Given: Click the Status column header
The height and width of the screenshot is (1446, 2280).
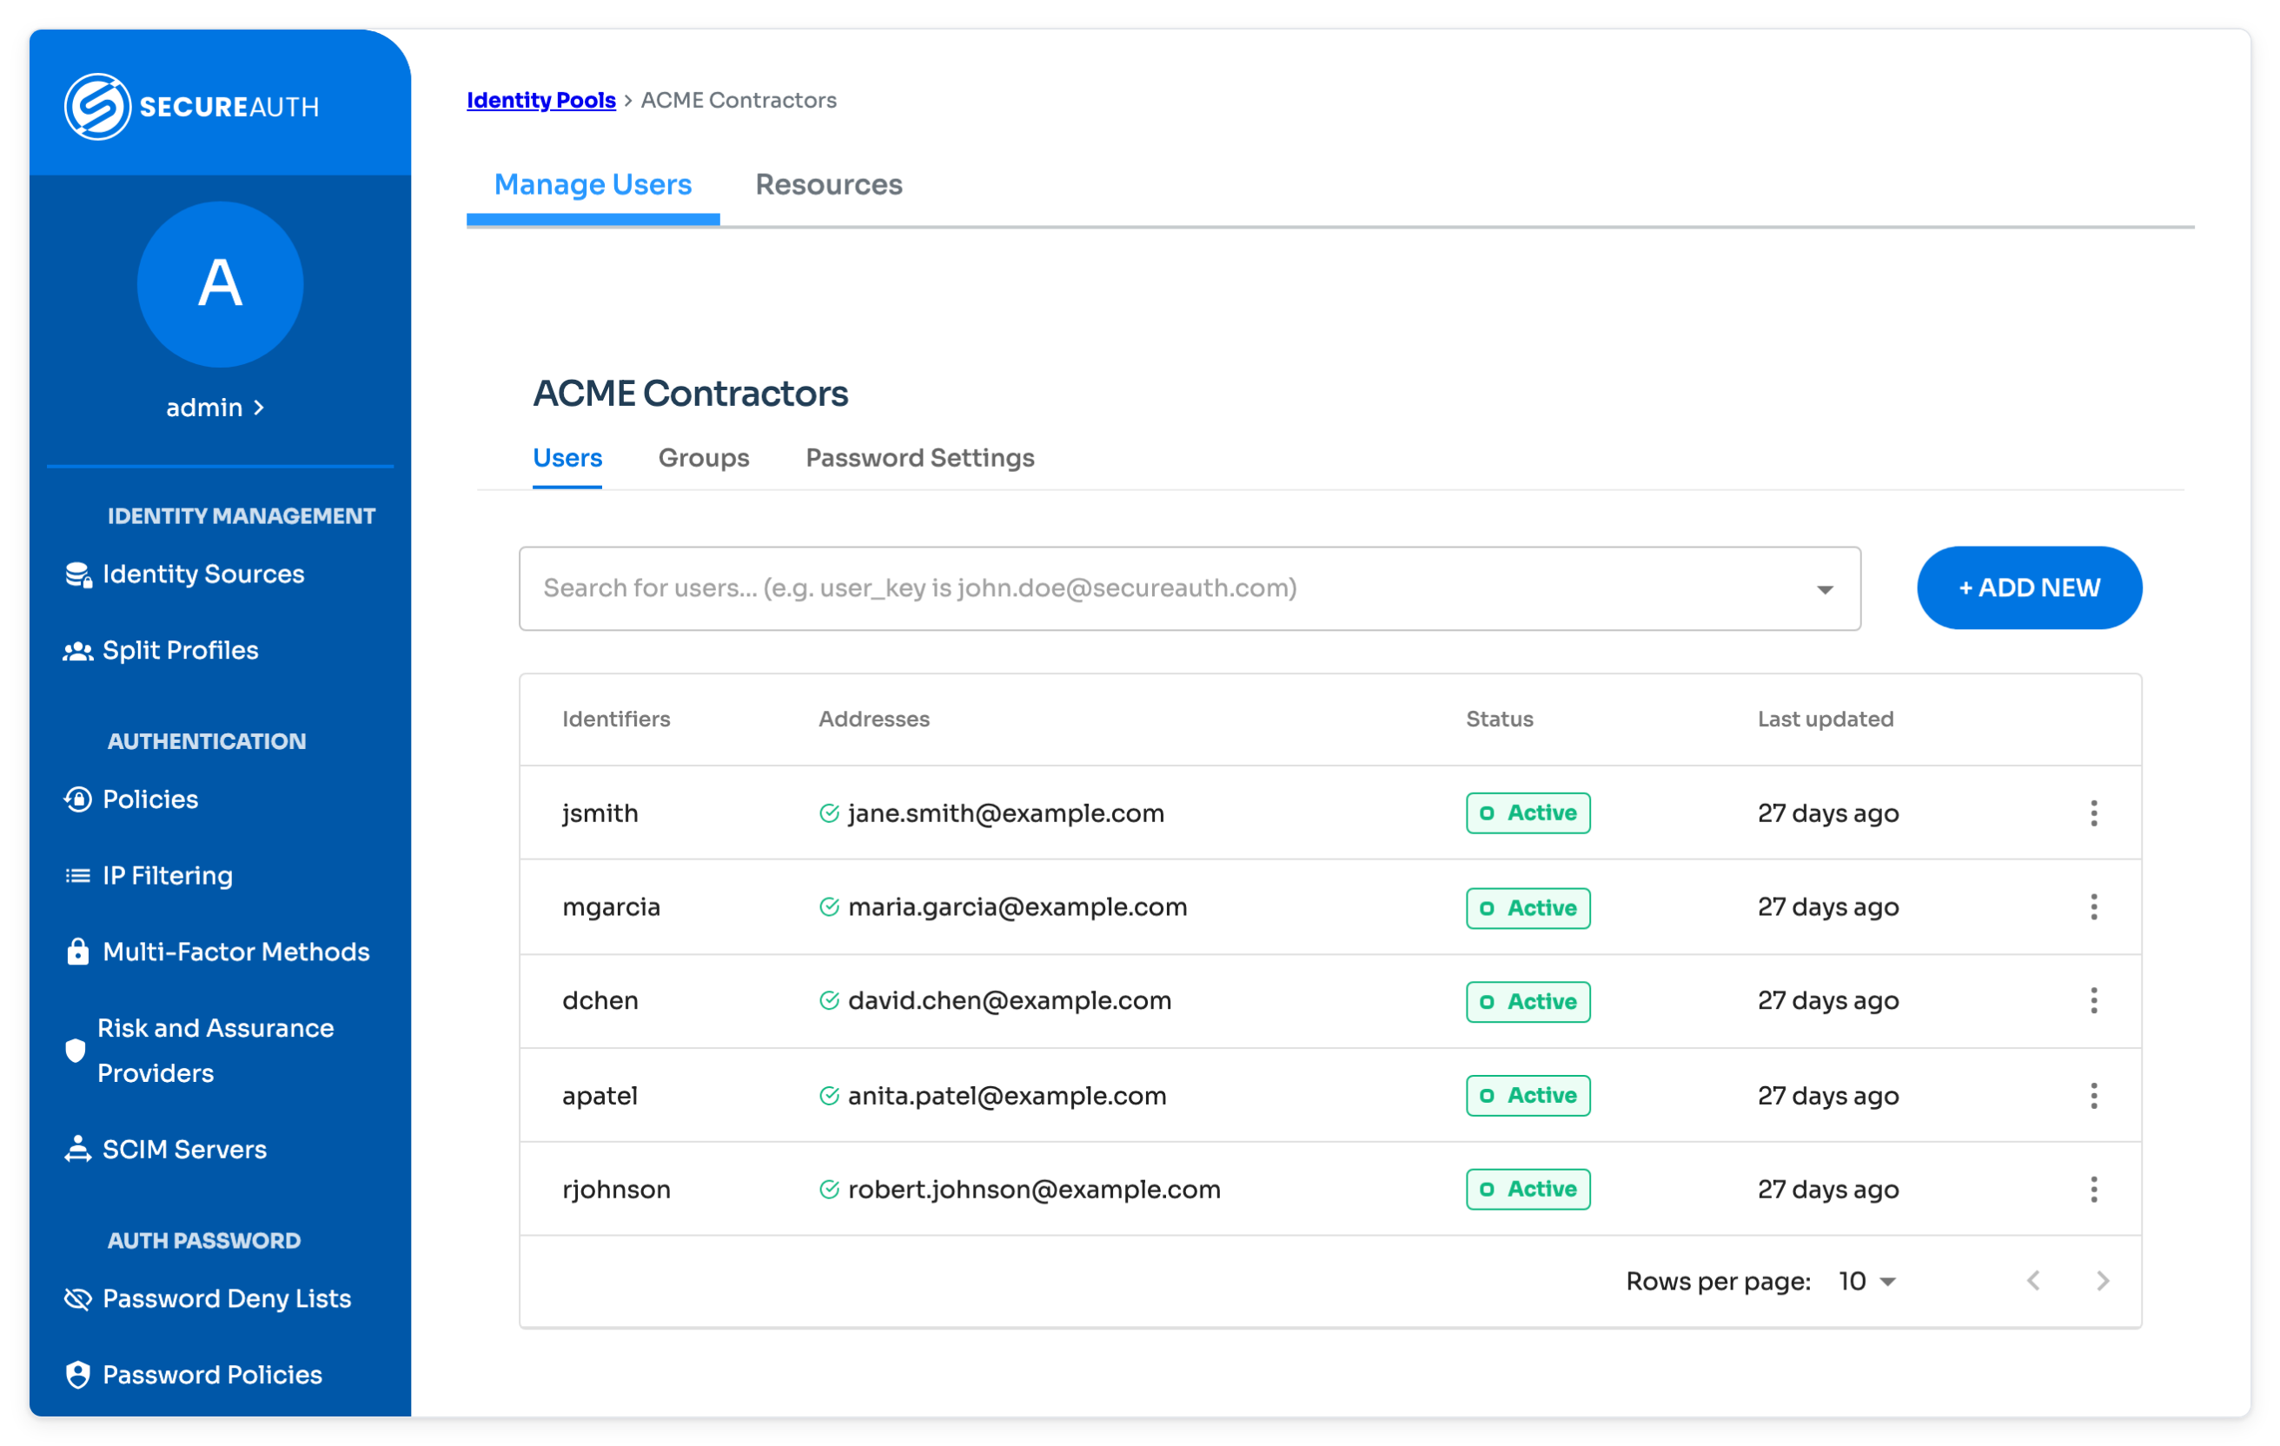Looking at the screenshot, I should point(1500,719).
